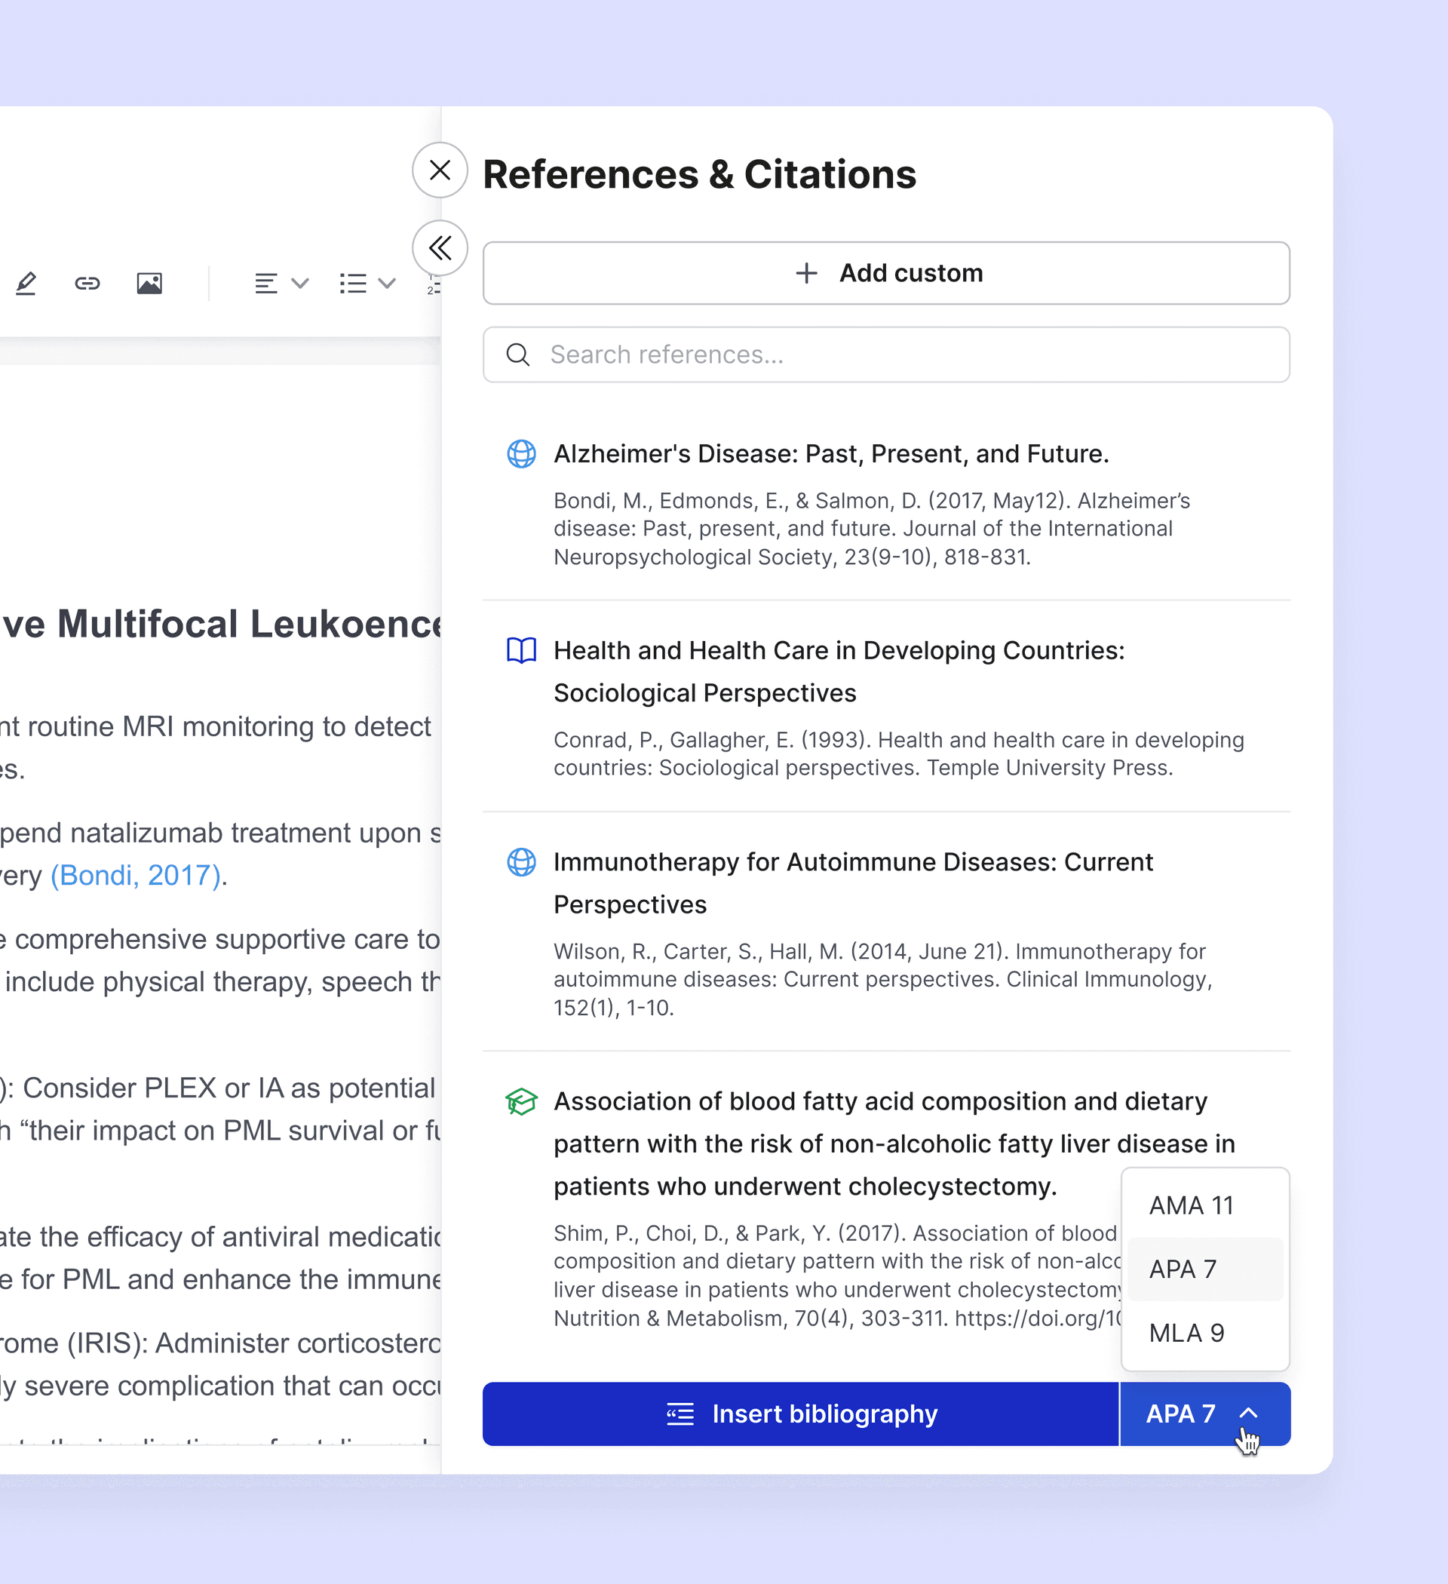Screen dimensions: 1448x1584
Task: Apply a bulleted list
Action: 352,283
